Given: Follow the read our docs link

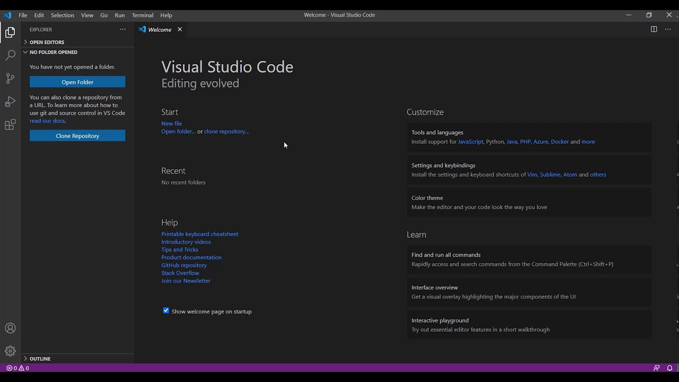Looking at the screenshot, I should pyautogui.click(x=47, y=120).
